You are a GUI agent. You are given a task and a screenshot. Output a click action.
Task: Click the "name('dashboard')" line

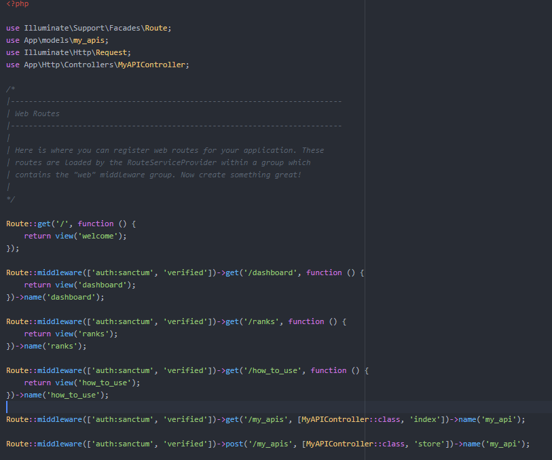click(x=55, y=298)
